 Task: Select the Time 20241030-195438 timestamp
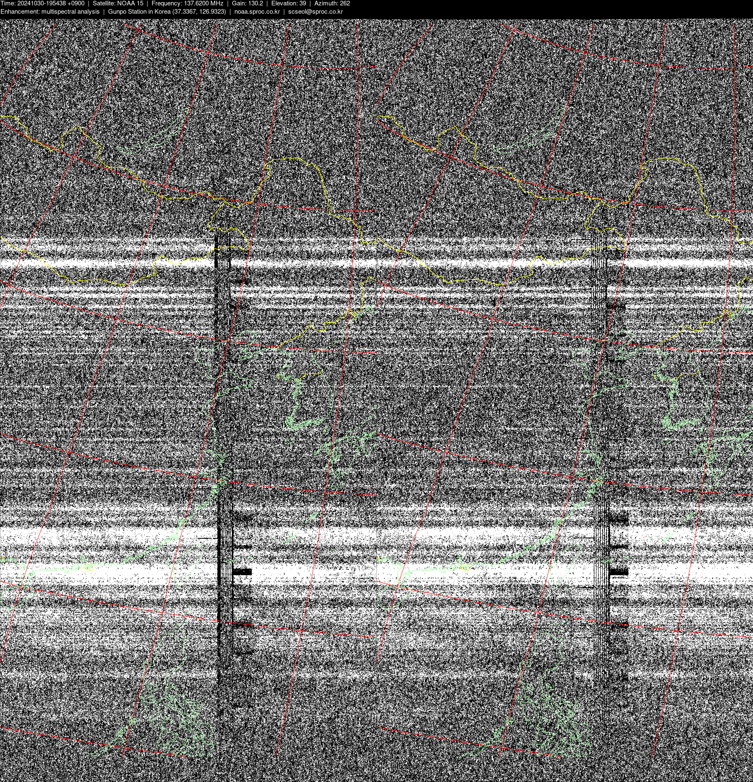click(42, 3)
